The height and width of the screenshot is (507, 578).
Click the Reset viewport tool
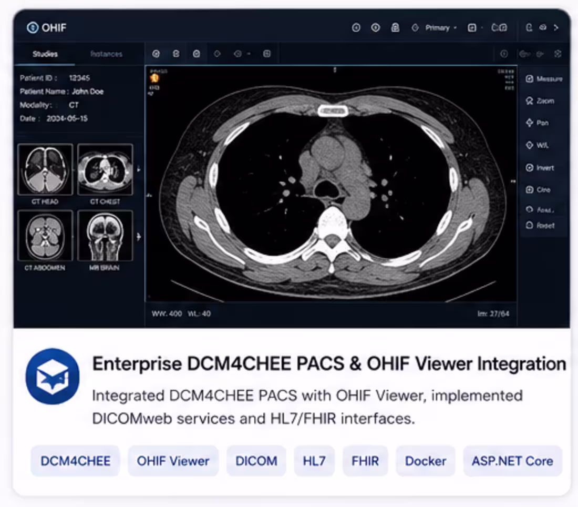coord(540,225)
